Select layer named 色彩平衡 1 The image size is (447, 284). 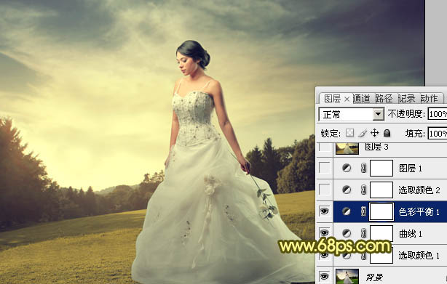419,212
